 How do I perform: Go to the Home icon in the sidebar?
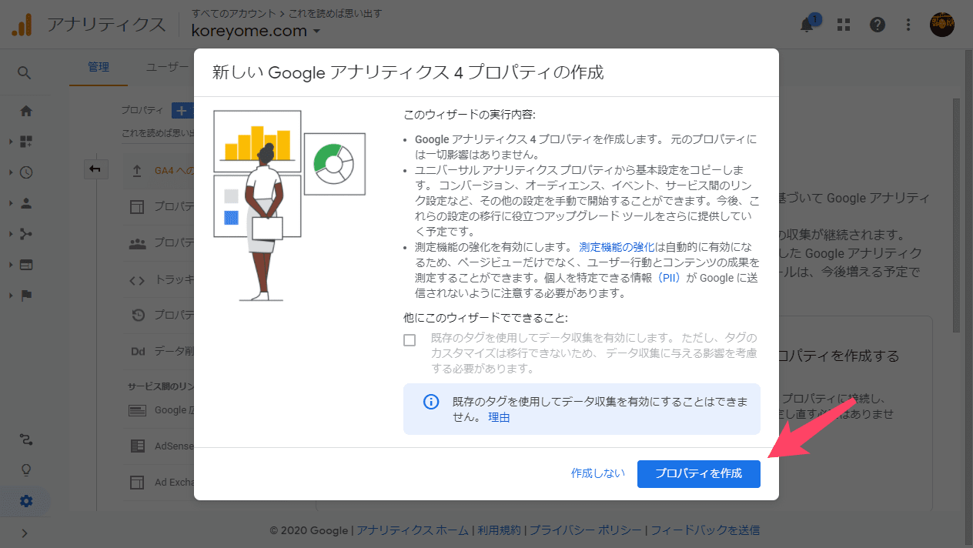pos(26,111)
